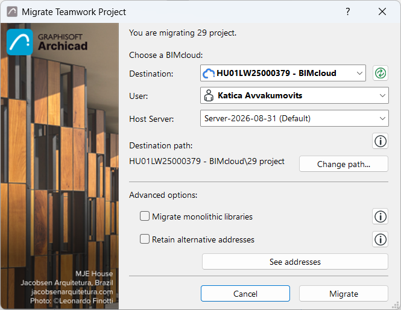Click the MJE House splash photo
Image resolution: width=401 pixels, height=310 pixels.
60,166
